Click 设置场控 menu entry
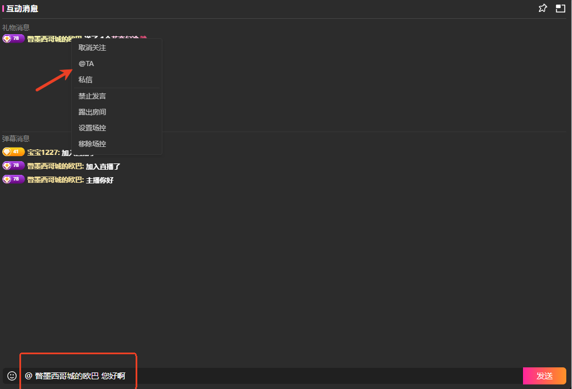The width and height of the screenshot is (572, 389). (x=92, y=128)
